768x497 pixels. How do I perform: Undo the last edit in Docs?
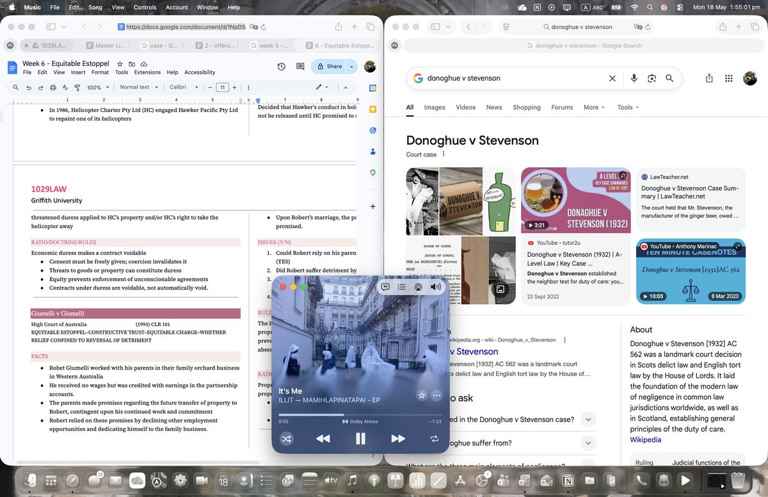click(29, 87)
